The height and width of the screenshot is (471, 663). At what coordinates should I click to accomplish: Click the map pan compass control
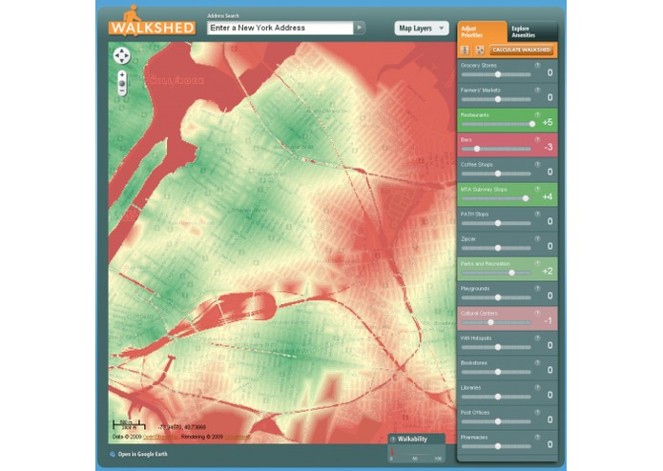coord(122,55)
